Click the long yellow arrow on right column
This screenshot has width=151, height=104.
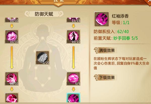tap(73, 58)
